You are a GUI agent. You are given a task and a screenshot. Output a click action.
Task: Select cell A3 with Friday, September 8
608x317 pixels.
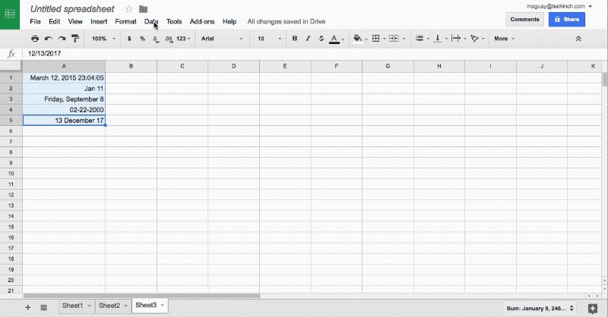[64, 99]
